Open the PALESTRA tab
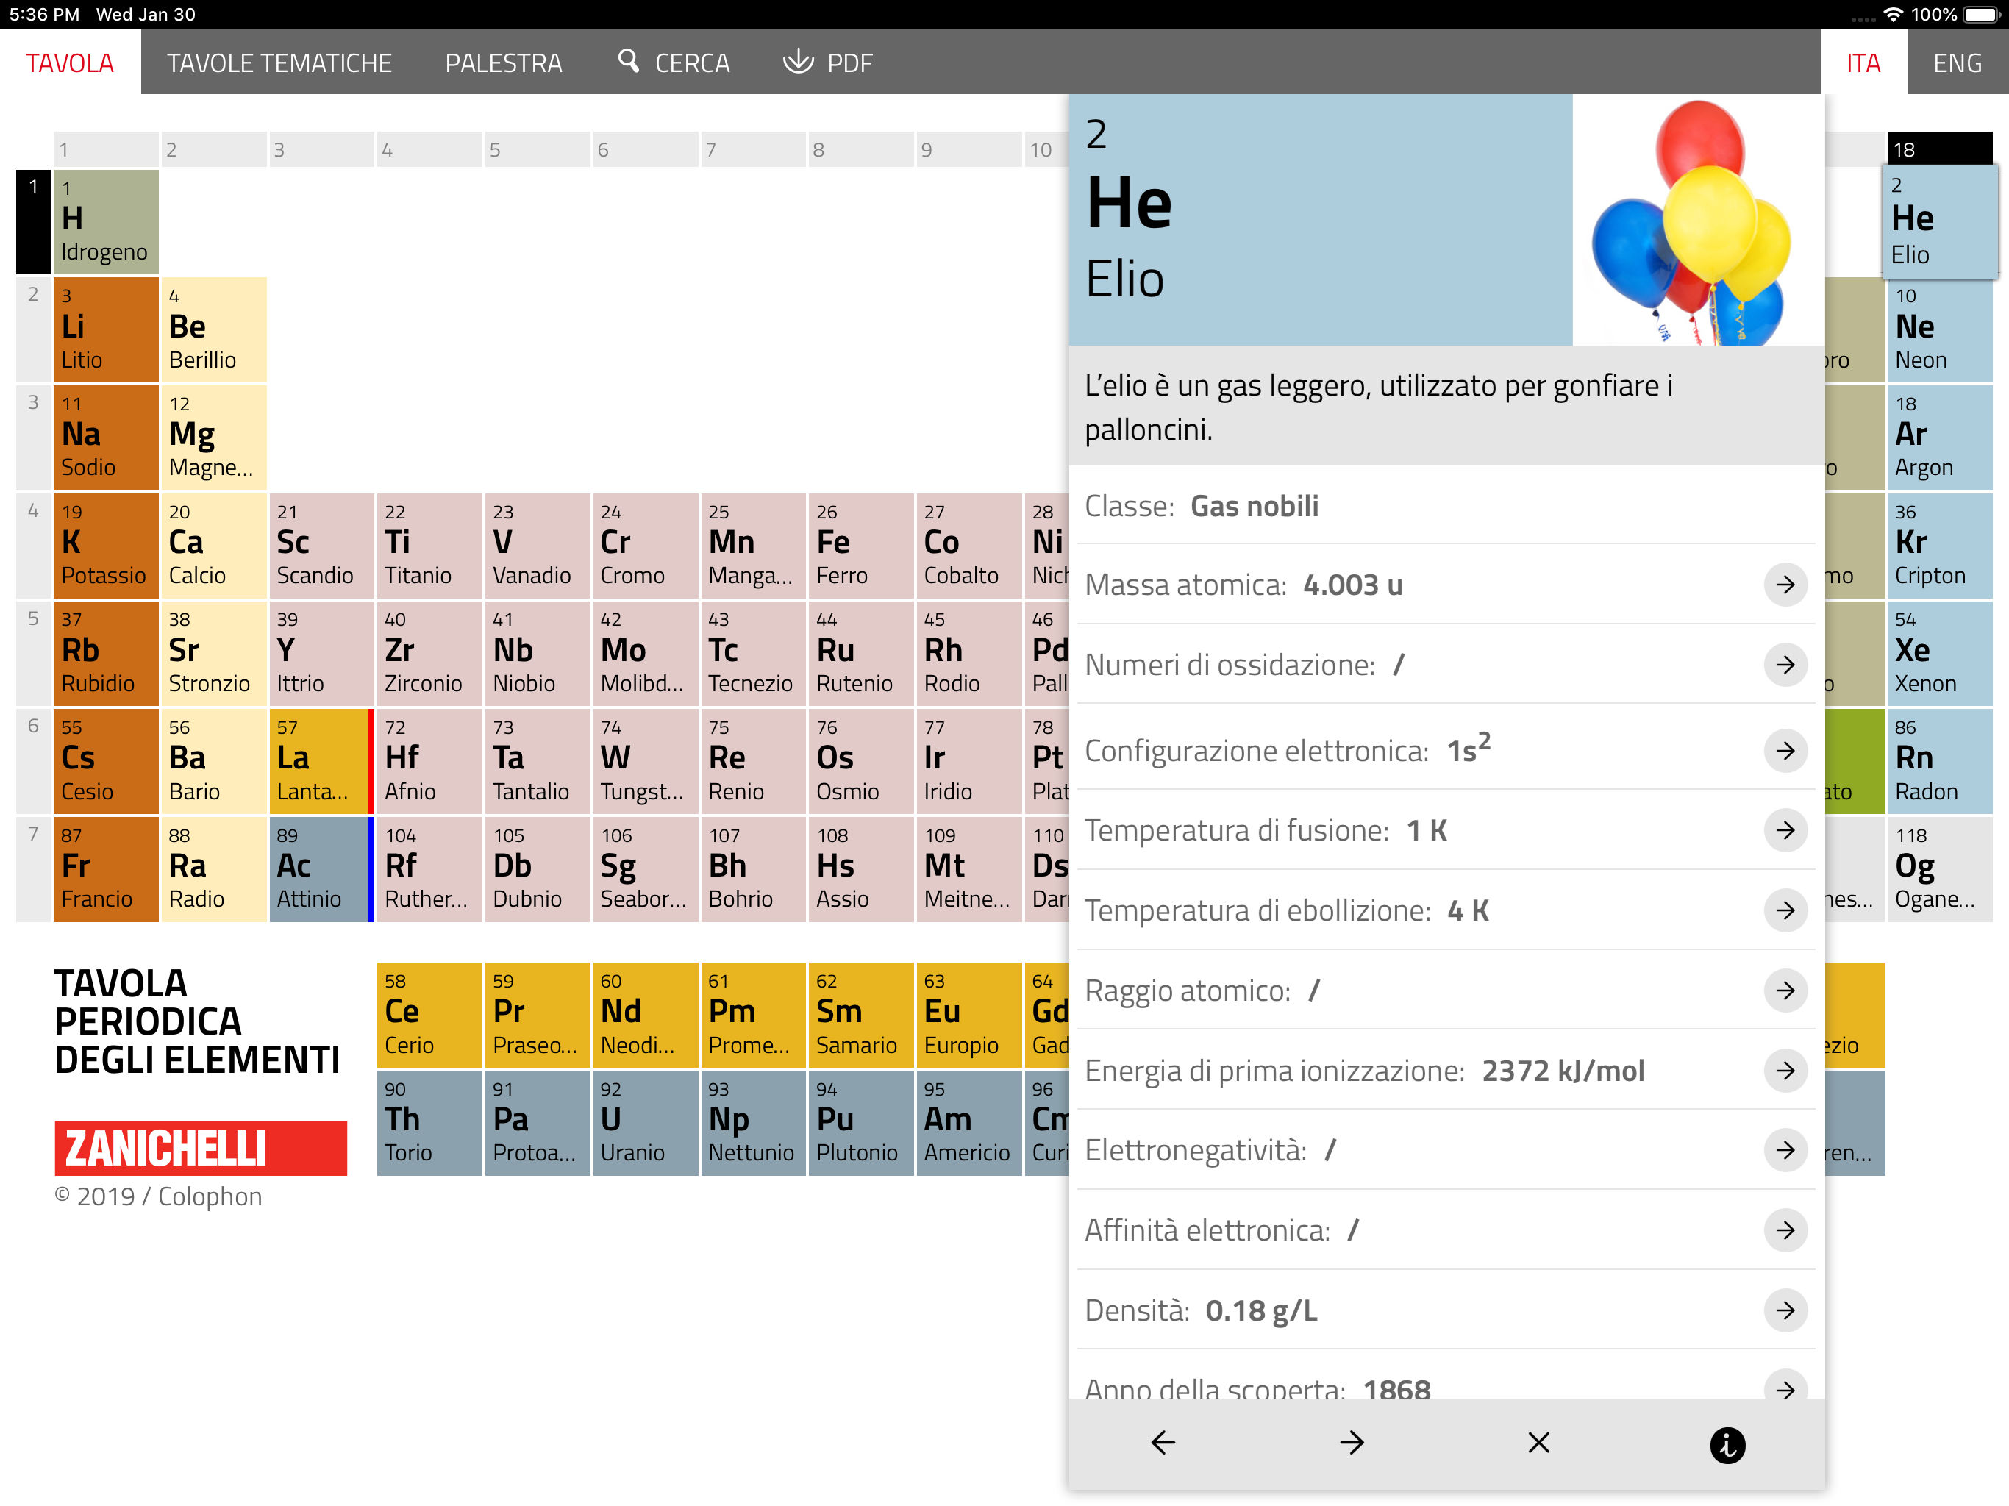The width and height of the screenshot is (2009, 1506). 503,63
